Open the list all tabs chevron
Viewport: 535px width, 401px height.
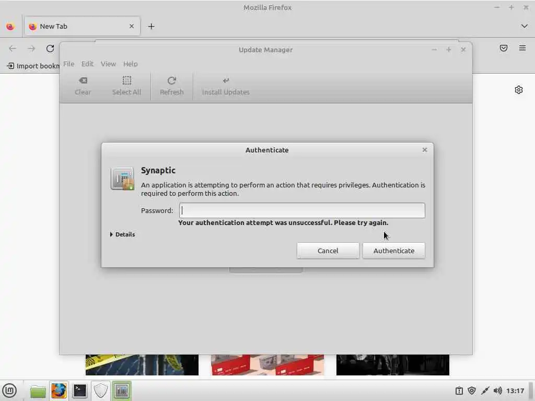tap(524, 26)
